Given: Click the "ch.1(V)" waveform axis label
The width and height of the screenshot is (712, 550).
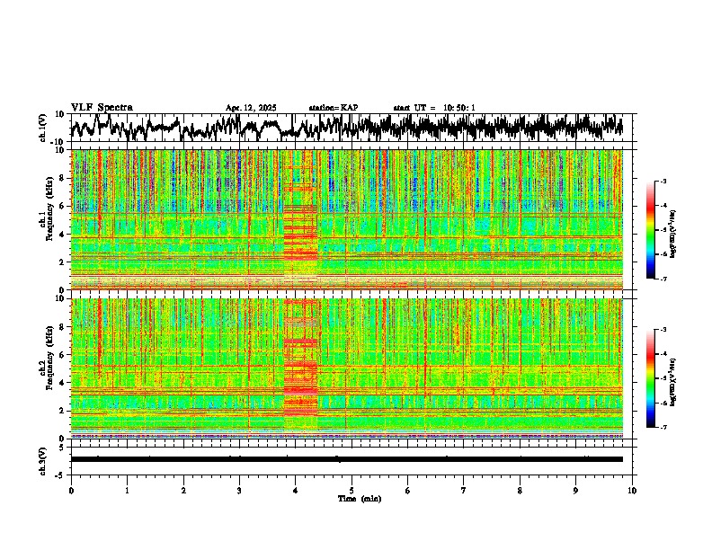Looking at the screenshot, I should [x=43, y=128].
